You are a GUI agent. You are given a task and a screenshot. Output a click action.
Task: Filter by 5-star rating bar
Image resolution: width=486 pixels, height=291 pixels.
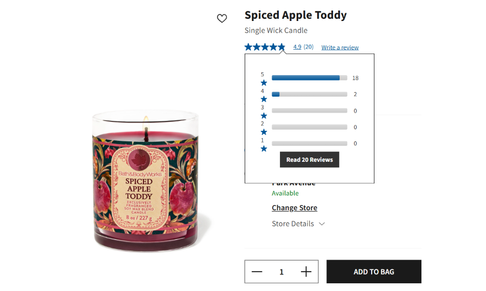(x=309, y=78)
